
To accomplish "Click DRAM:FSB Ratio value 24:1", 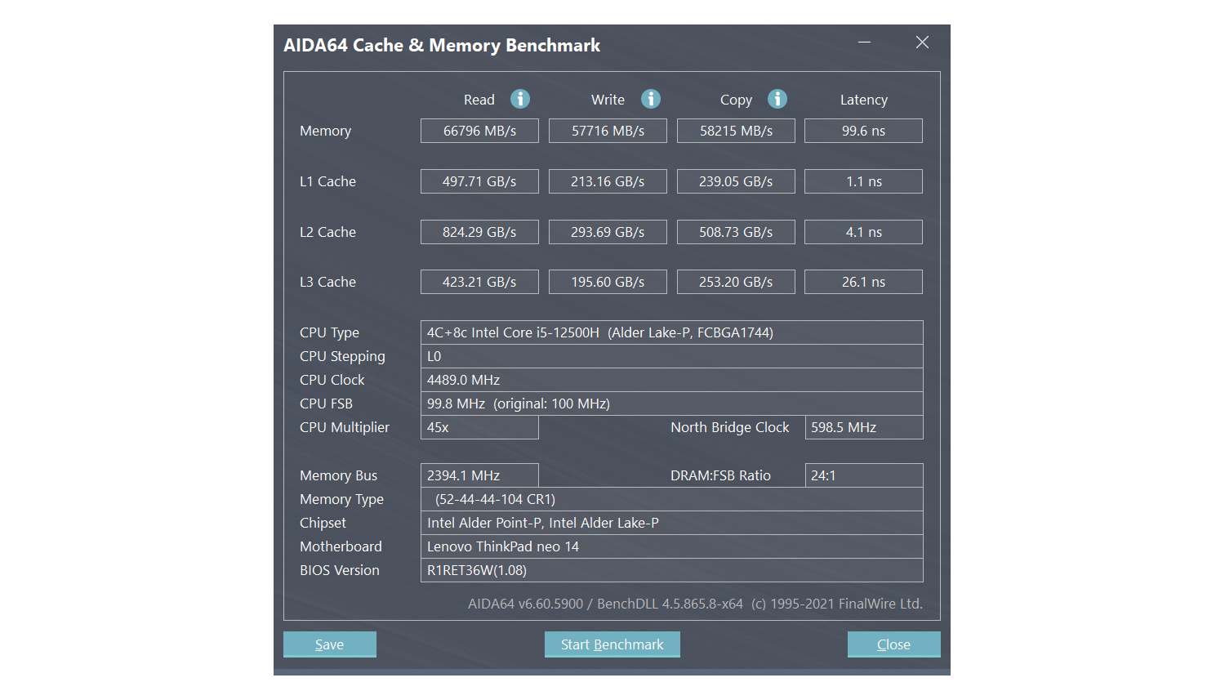I will point(864,475).
